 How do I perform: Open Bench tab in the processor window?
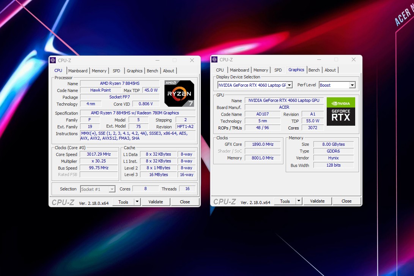pyautogui.click(x=153, y=71)
